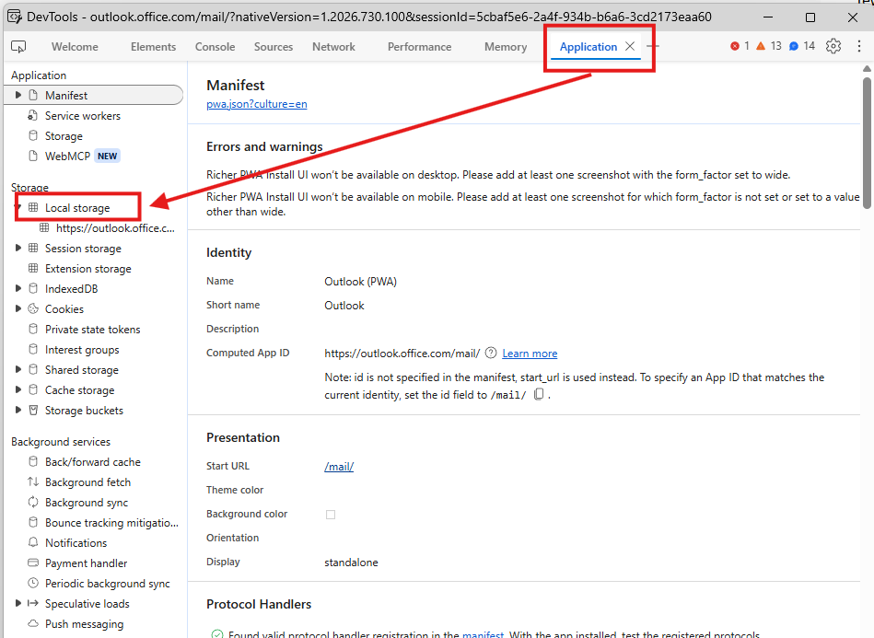The height and width of the screenshot is (638, 874).
Task: Open the pwa.json?culture=en link
Action: [x=256, y=104]
